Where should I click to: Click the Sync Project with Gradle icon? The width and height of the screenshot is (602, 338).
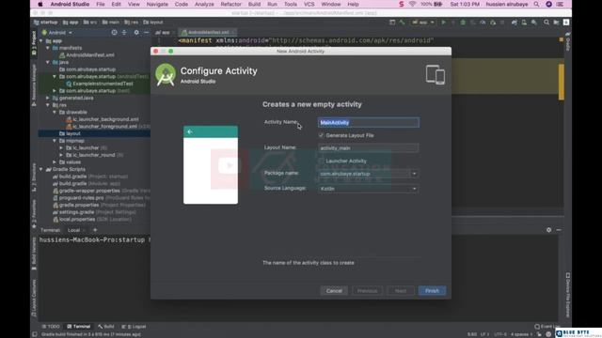pos(515,23)
